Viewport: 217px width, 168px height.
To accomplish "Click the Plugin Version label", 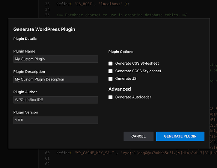I will [x=26, y=112].
